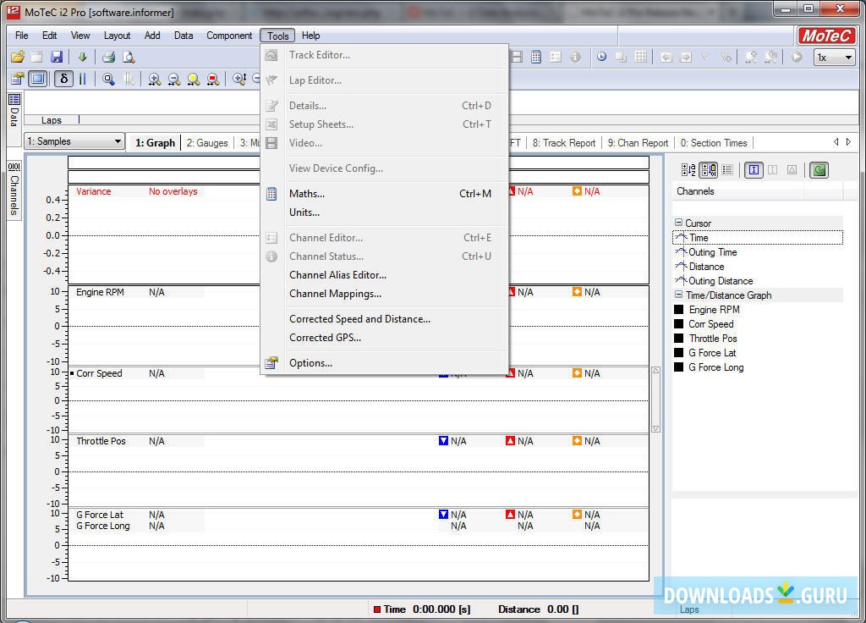
Task: Sort channels alphabetically with a-z icon
Action: (x=688, y=169)
